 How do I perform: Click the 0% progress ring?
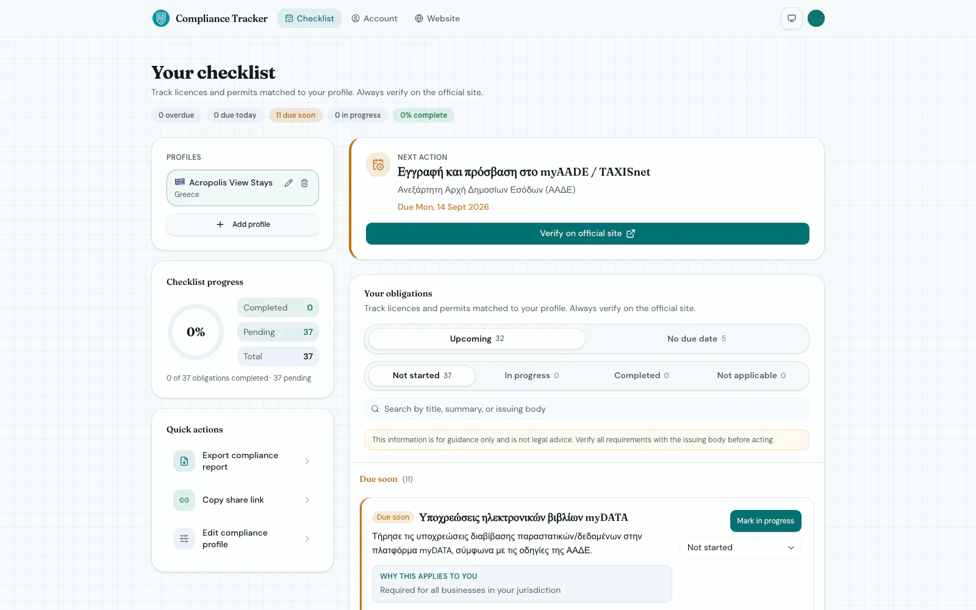[x=196, y=332]
